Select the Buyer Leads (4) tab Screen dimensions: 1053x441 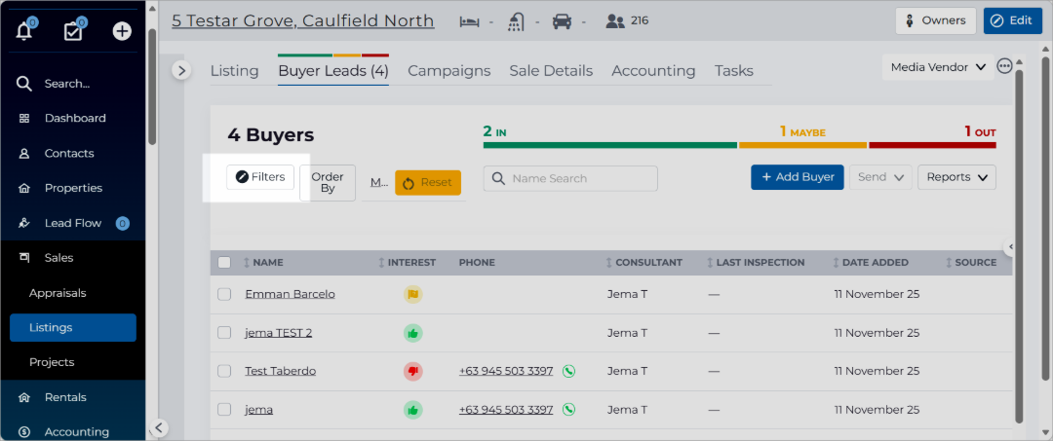[333, 70]
